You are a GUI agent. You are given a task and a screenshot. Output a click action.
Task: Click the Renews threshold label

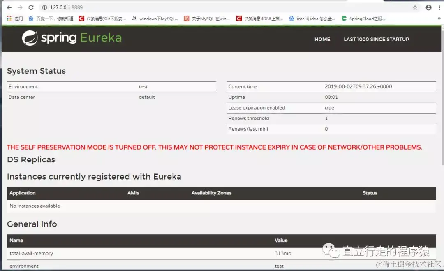tap(249, 118)
